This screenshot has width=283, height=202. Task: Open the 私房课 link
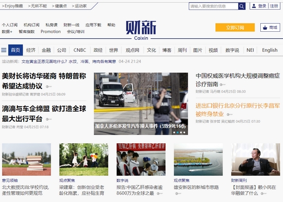click(51, 25)
